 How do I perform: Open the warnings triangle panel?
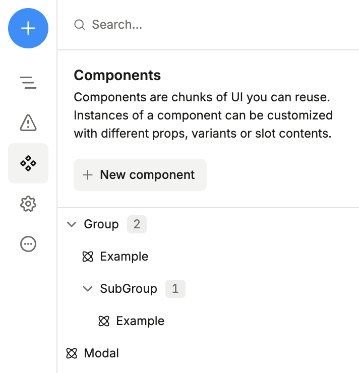[28, 122]
